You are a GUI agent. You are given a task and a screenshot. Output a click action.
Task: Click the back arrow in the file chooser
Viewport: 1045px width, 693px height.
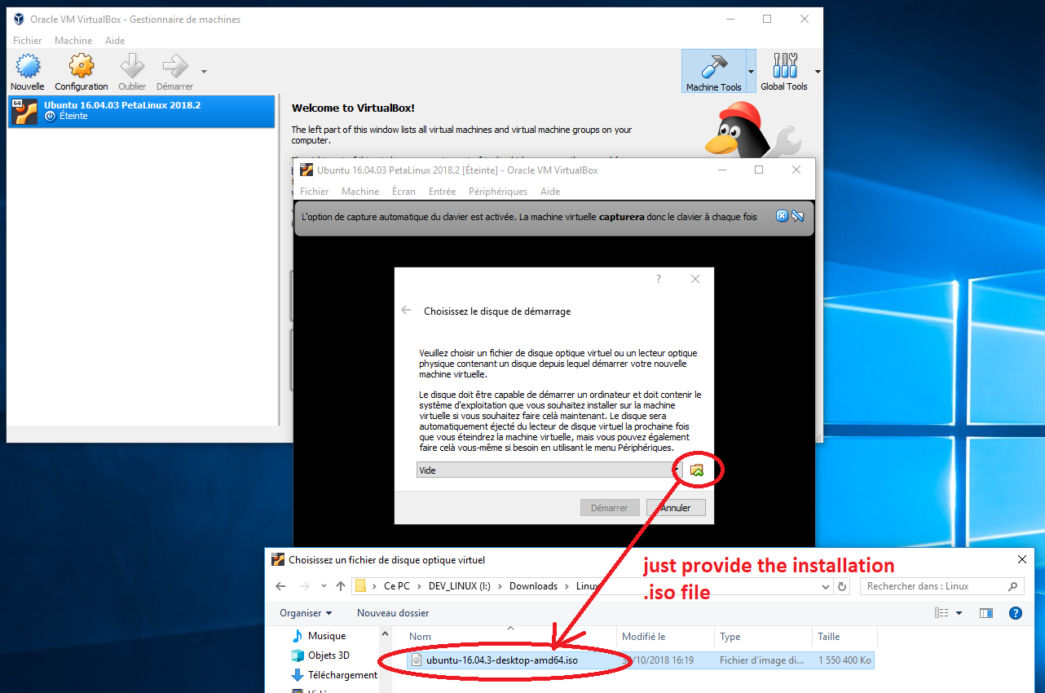coord(280,586)
